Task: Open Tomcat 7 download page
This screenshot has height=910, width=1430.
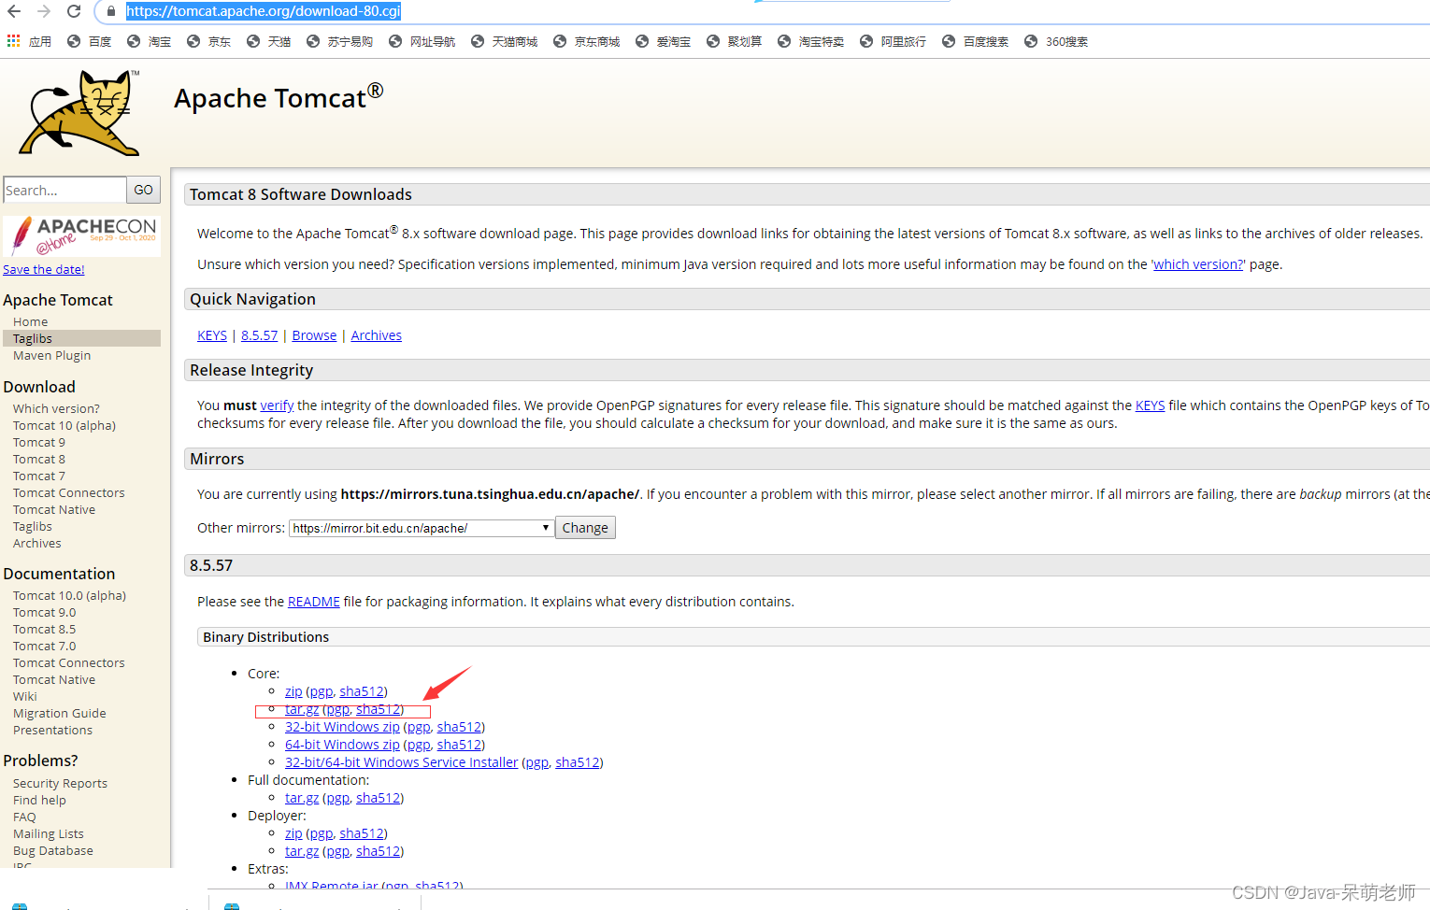Action: click(x=39, y=476)
